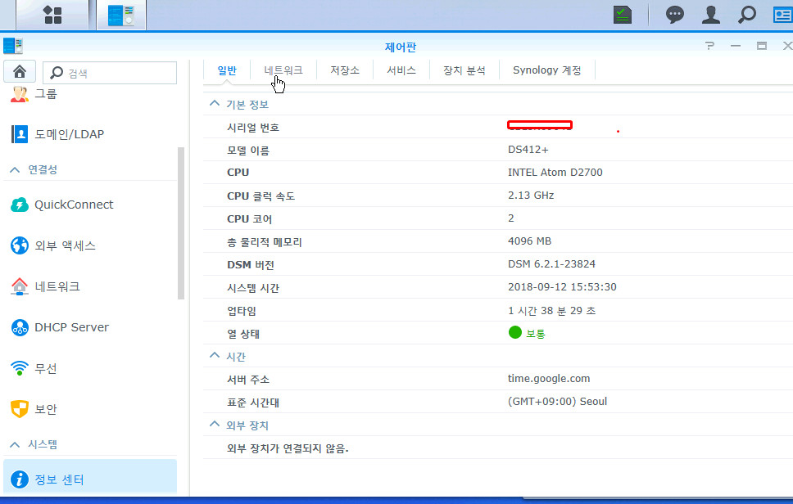Select the Control Panel taskbar icon
This screenshot has width=793, height=504.
121,15
